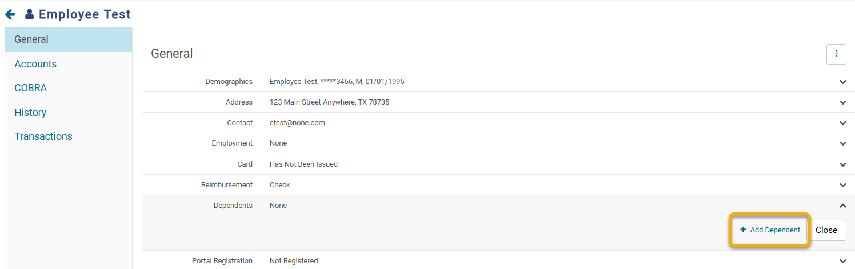Expand the Portal Registration row chevron
Image resolution: width=855 pixels, height=269 pixels.
coord(842,261)
